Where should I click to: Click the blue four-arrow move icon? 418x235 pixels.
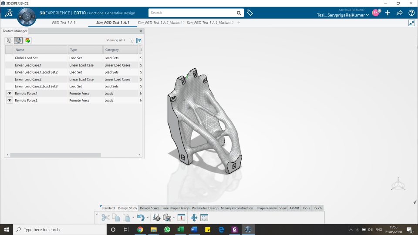click(x=194, y=218)
